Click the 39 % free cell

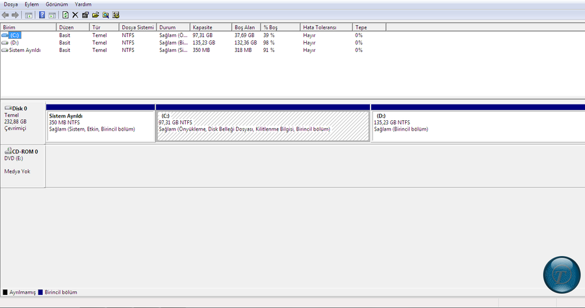[x=268, y=35]
